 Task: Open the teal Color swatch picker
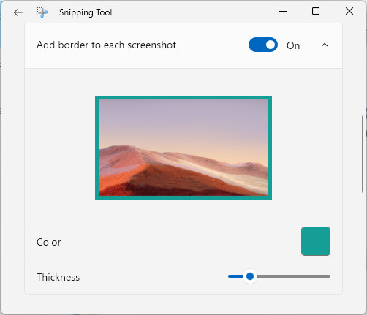coord(316,241)
